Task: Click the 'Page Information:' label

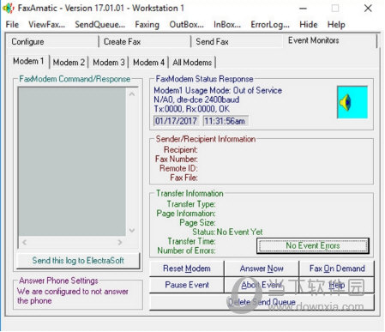Action: pos(186,214)
